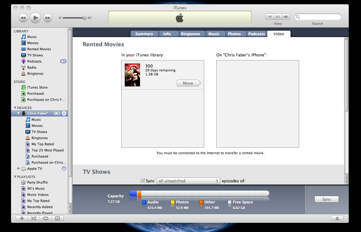361x232 pixels.
Task: Focus the Search field
Action: coord(318,17)
